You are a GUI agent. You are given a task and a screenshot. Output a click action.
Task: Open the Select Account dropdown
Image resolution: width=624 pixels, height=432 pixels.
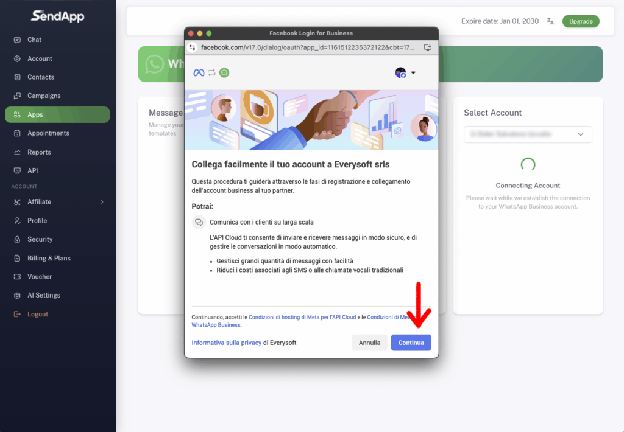coord(528,134)
